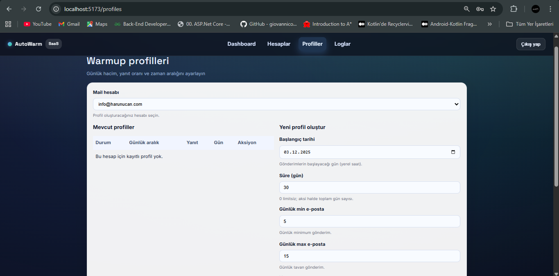Open the password manager key icon
This screenshot has width=559, height=276.
point(480,9)
